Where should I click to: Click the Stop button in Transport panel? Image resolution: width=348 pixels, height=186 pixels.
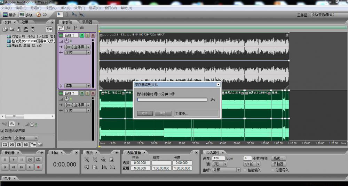click(x=5, y=159)
